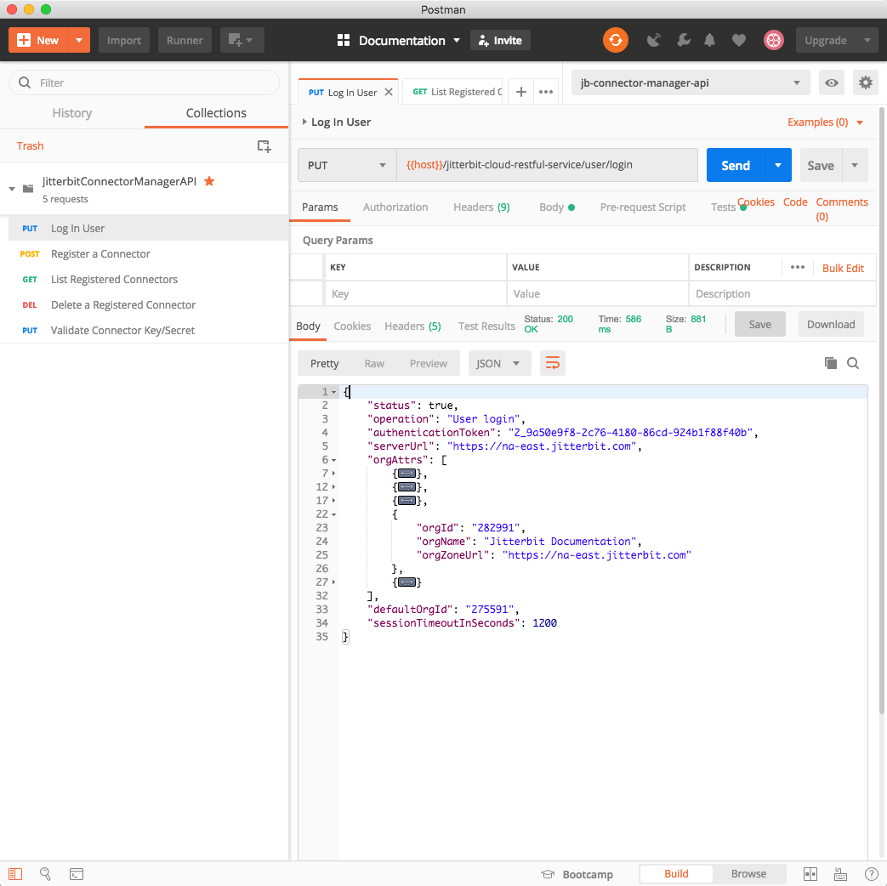Copy response body to clipboard
887x886 pixels.
coord(830,363)
